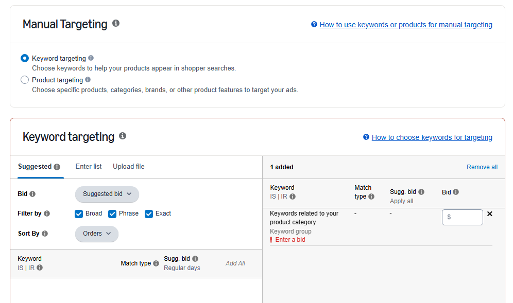Click question icon before How to choose keywords link

[x=366, y=137]
